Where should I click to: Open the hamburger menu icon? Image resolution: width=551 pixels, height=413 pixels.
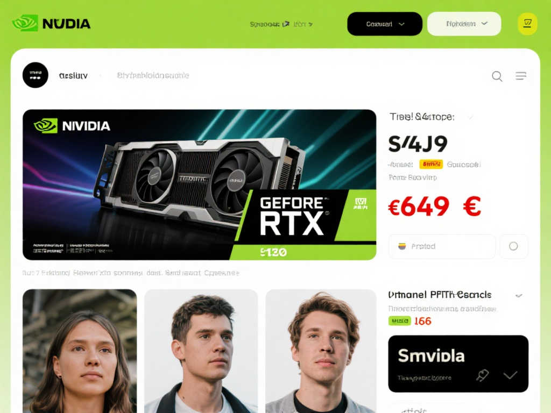(521, 76)
